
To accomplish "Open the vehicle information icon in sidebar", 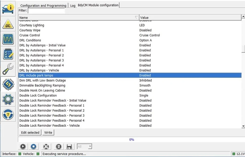I will tap(8, 9).
